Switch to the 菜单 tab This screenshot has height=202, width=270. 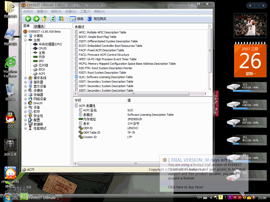(x=27, y=26)
